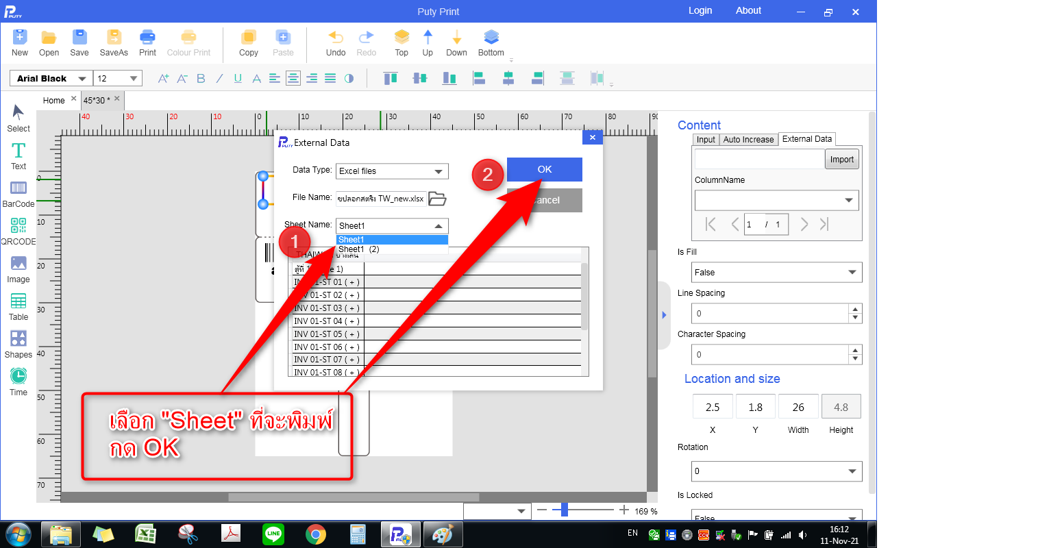Open Chrome from the taskbar
This screenshot has width=1062, height=548.
point(316,534)
